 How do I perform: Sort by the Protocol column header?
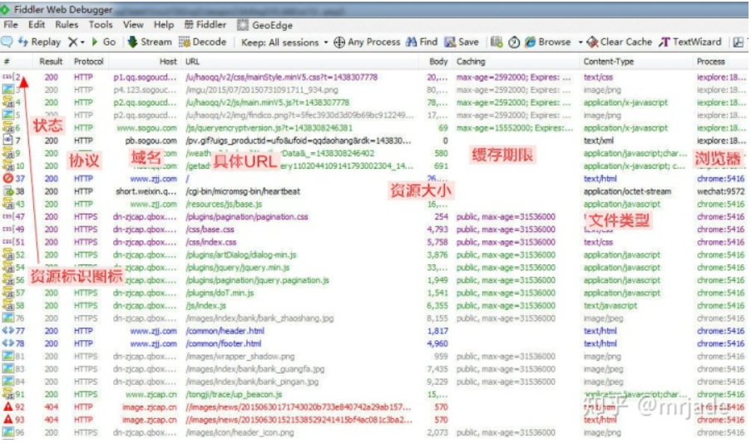click(89, 62)
